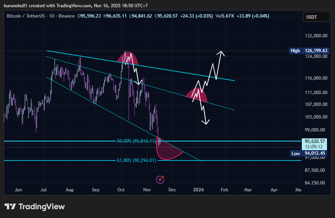Click the 87,500.00 price axis label
This screenshot has width=335, height=218.
(315, 170)
